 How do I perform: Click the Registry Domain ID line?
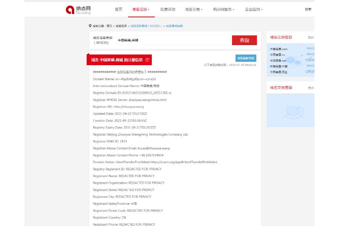click(132, 93)
